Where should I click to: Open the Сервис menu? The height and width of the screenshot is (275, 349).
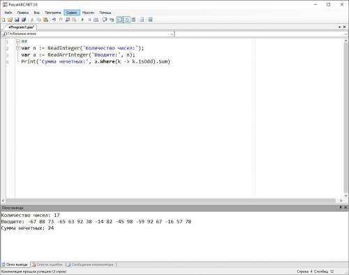[72, 13]
